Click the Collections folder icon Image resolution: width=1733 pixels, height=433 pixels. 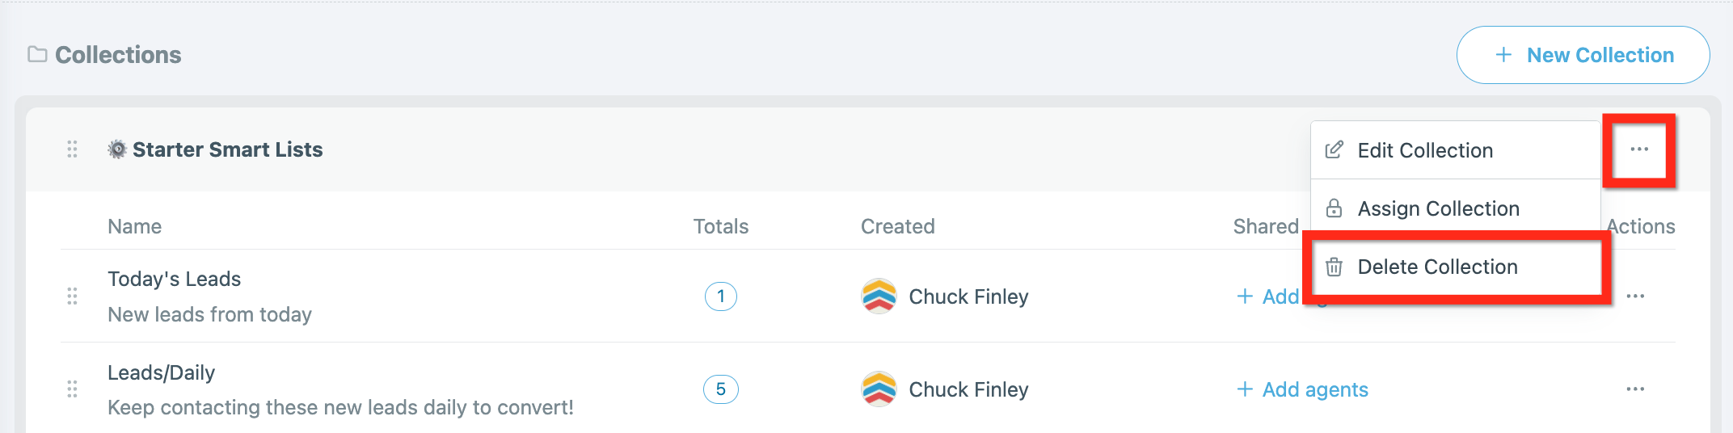[x=37, y=54]
